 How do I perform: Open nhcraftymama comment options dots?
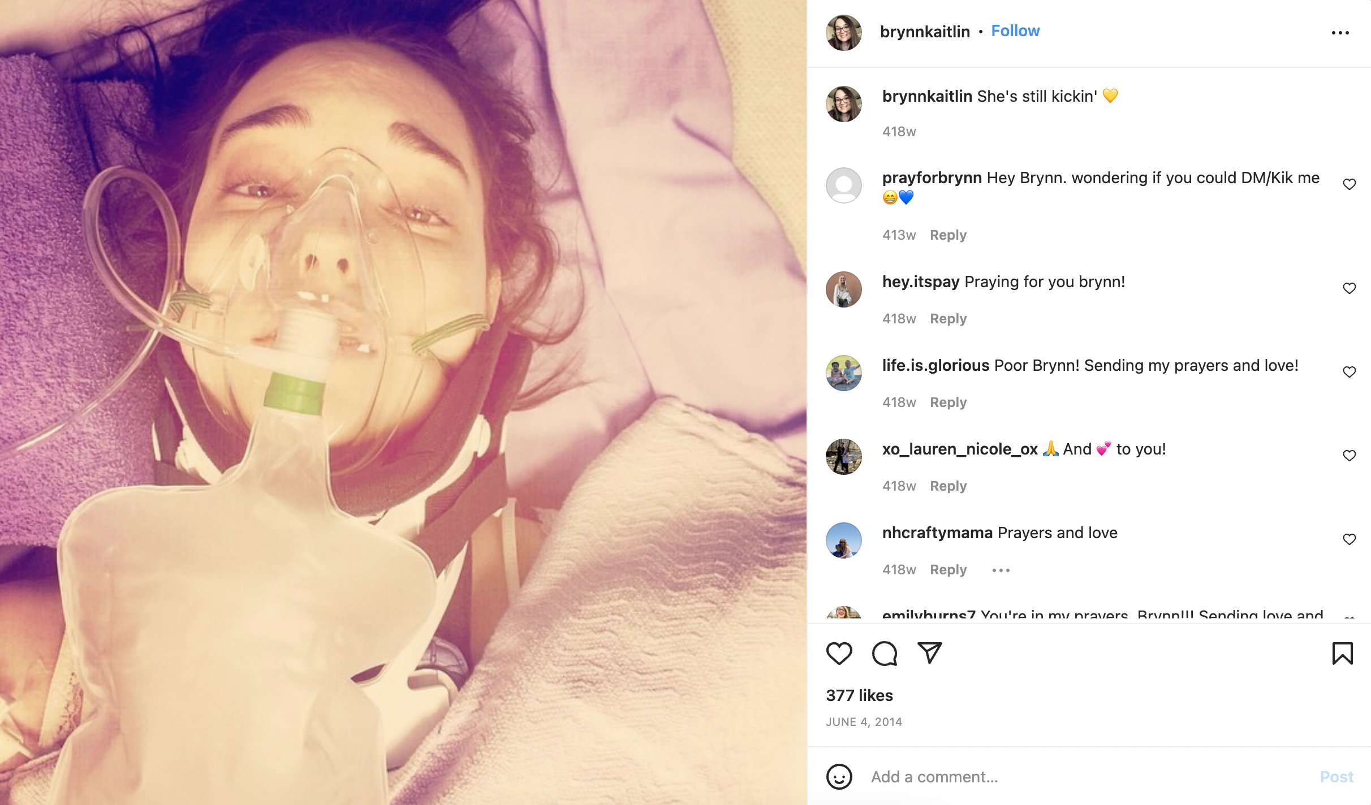[x=1001, y=570]
